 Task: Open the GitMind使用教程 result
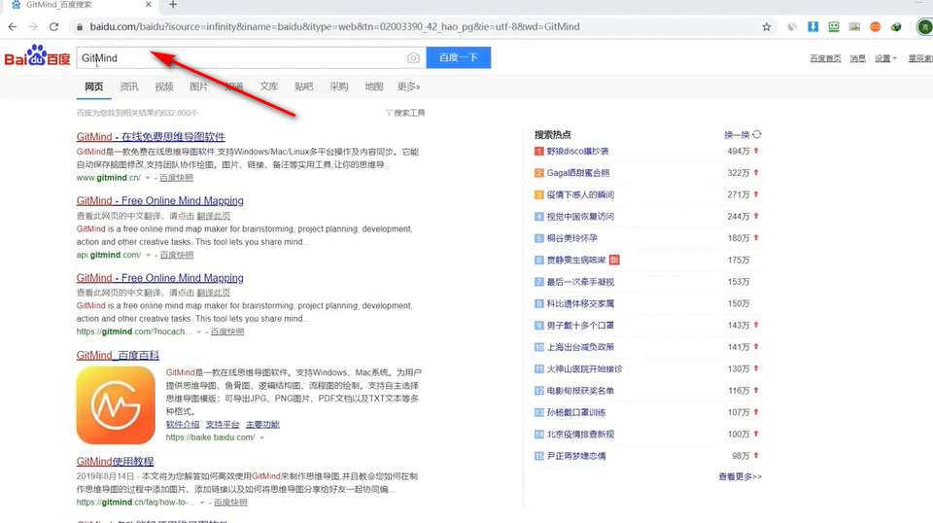pos(115,461)
